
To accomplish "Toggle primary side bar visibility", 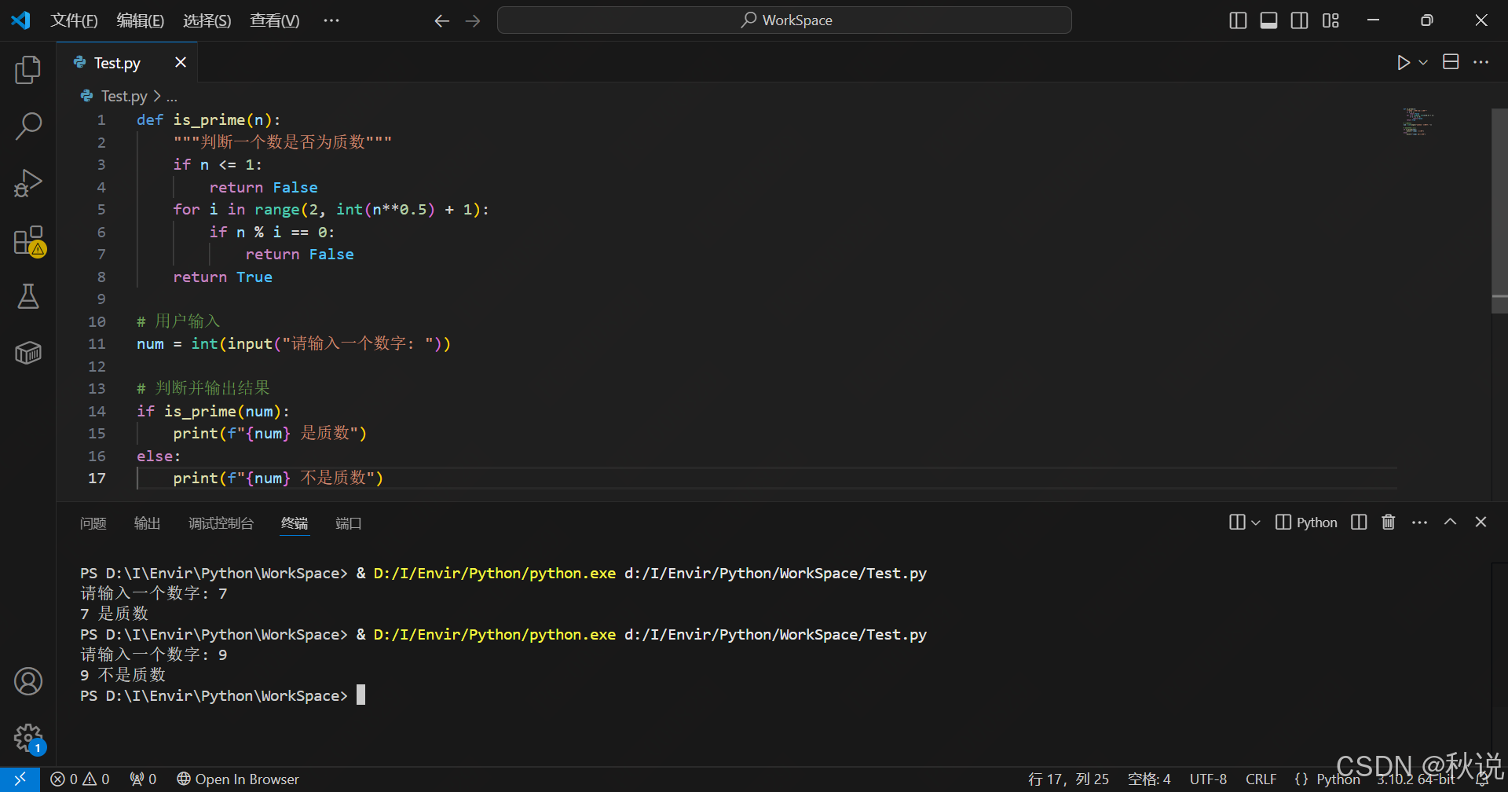I will pyautogui.click(x=1238, y=20).
